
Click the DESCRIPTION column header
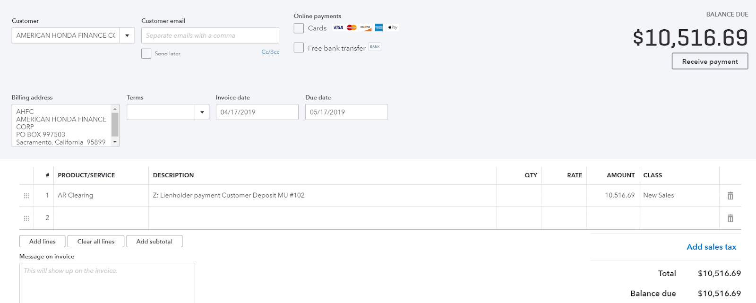click(x=173, y=175)
